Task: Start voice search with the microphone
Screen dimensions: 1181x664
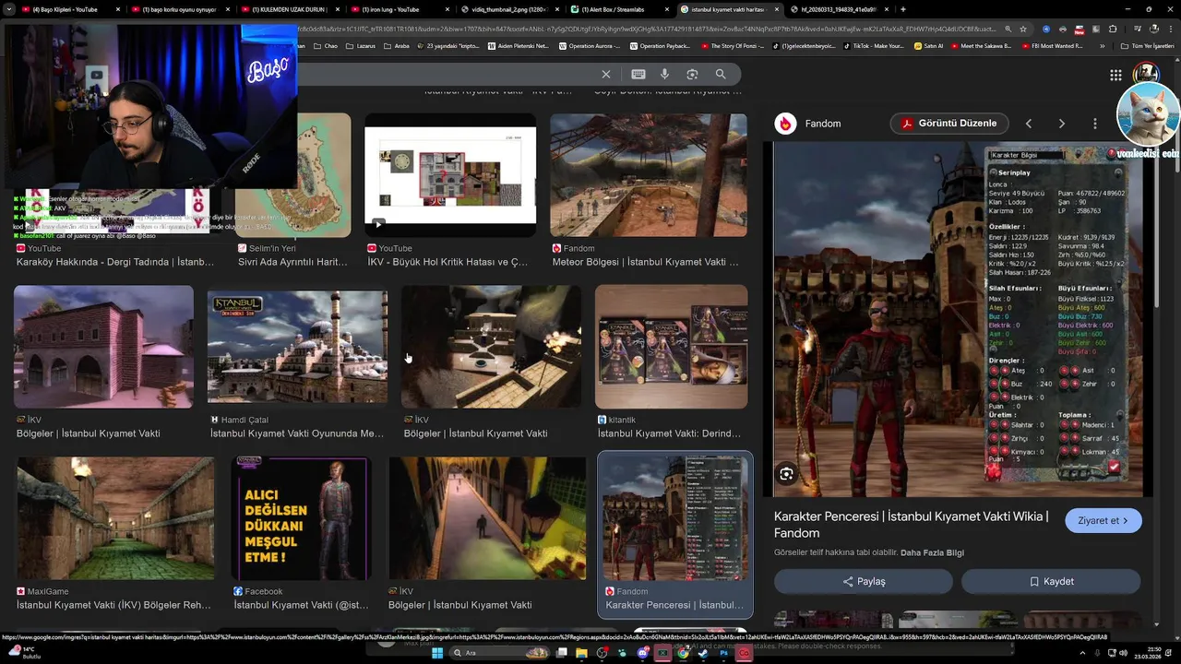Action: [x=664, y=74]
